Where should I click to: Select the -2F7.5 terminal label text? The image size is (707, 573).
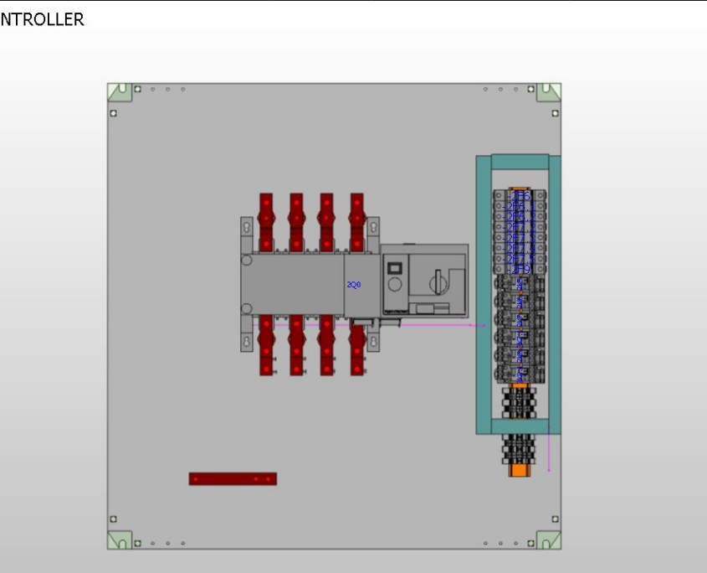[519, 258]
